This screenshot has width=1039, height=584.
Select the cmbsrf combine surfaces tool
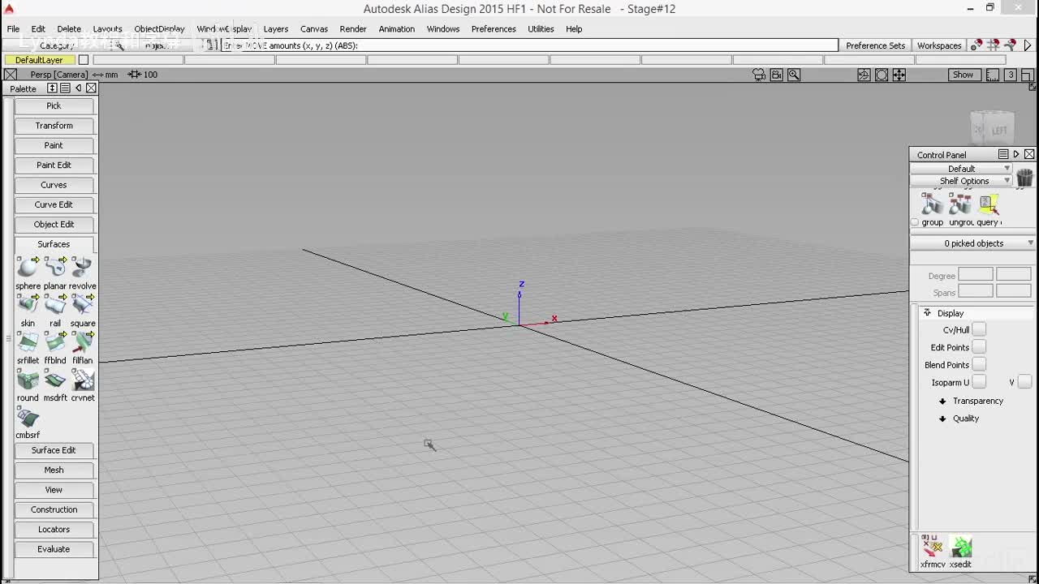(28, 417)
